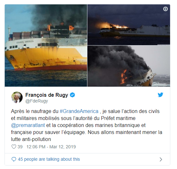Click the Twitter bird logo
Image resolution: width=177 pixels, height=169 pixels.
160,95
